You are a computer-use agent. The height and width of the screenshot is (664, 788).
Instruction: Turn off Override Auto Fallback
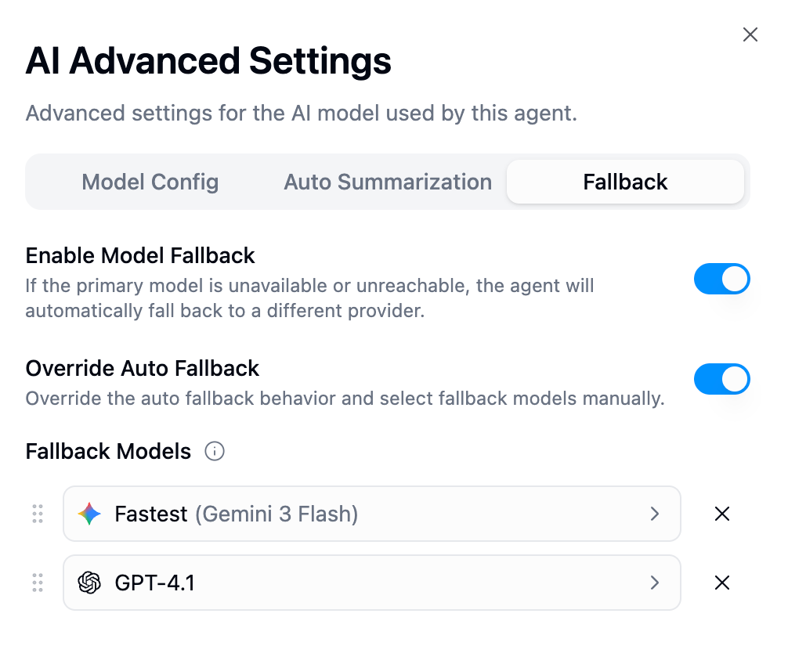point(721,379)
